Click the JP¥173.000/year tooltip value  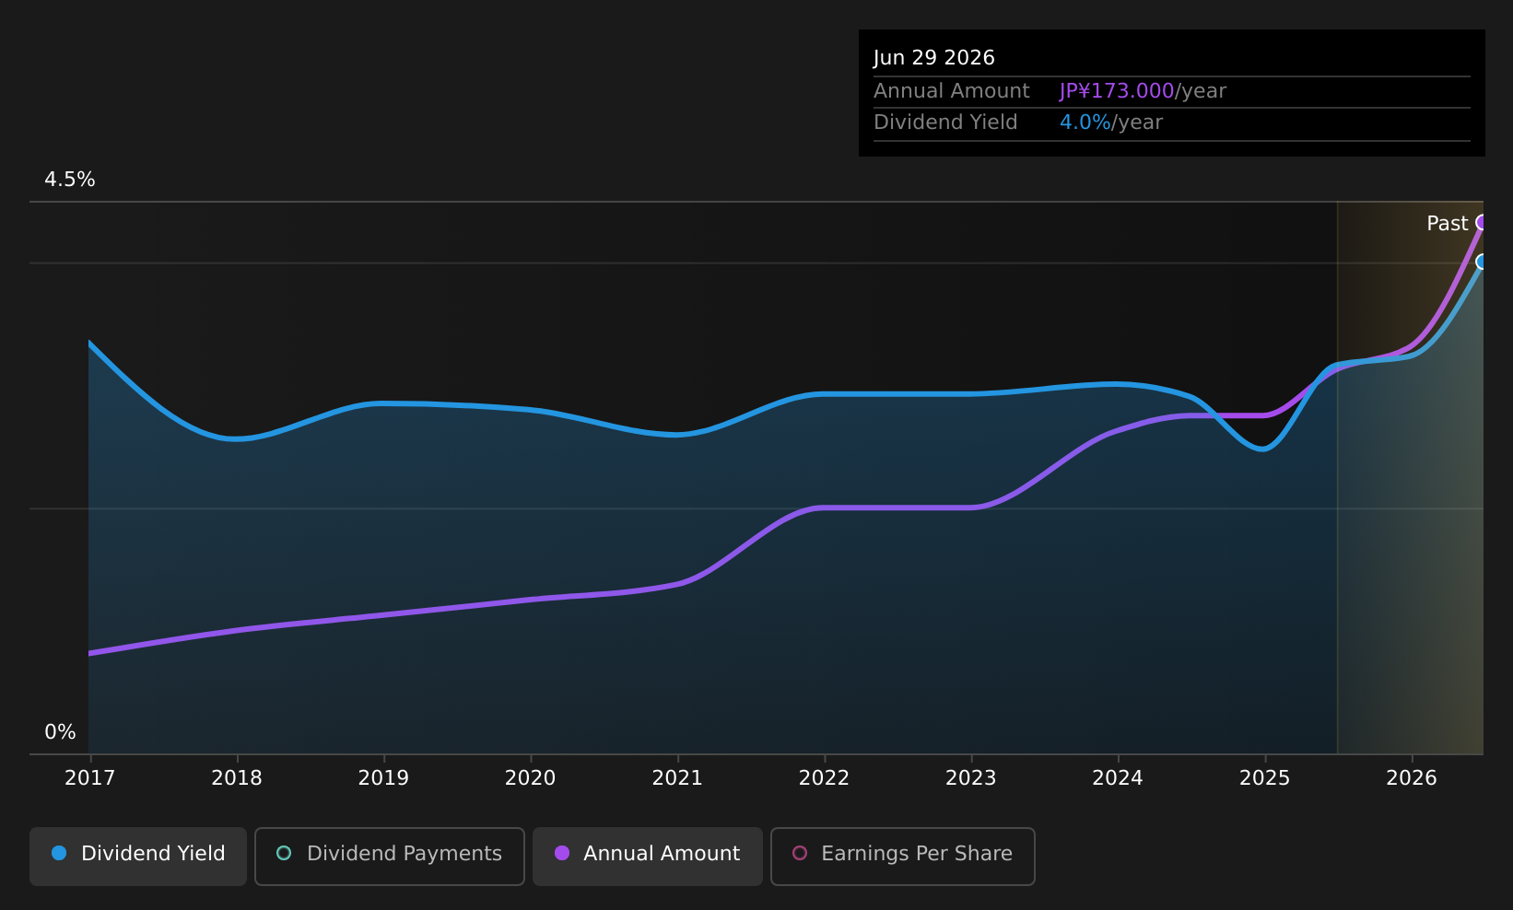[x=1143, y=91]
